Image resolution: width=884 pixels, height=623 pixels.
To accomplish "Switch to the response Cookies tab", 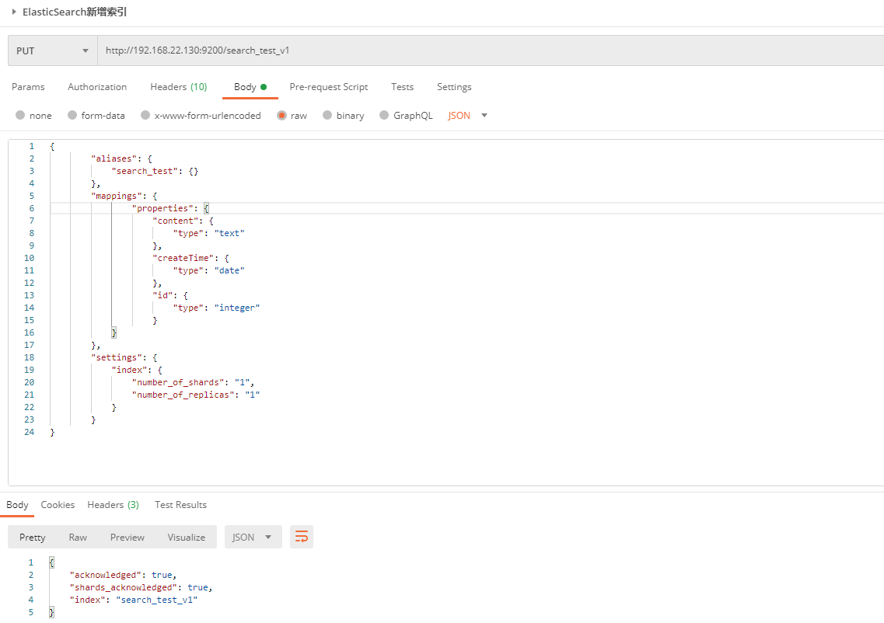I will tap(58, 505).
